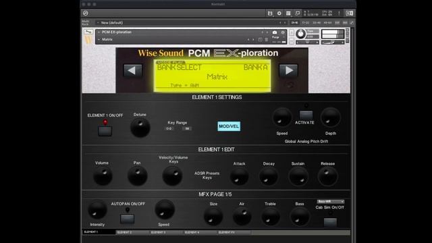The image size is (432, 243).
Task: Mute the instrument with M button
Action: 292,41
